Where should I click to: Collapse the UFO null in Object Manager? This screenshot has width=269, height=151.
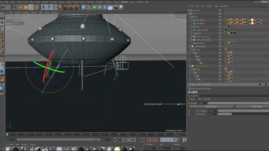tap(190, 17)
